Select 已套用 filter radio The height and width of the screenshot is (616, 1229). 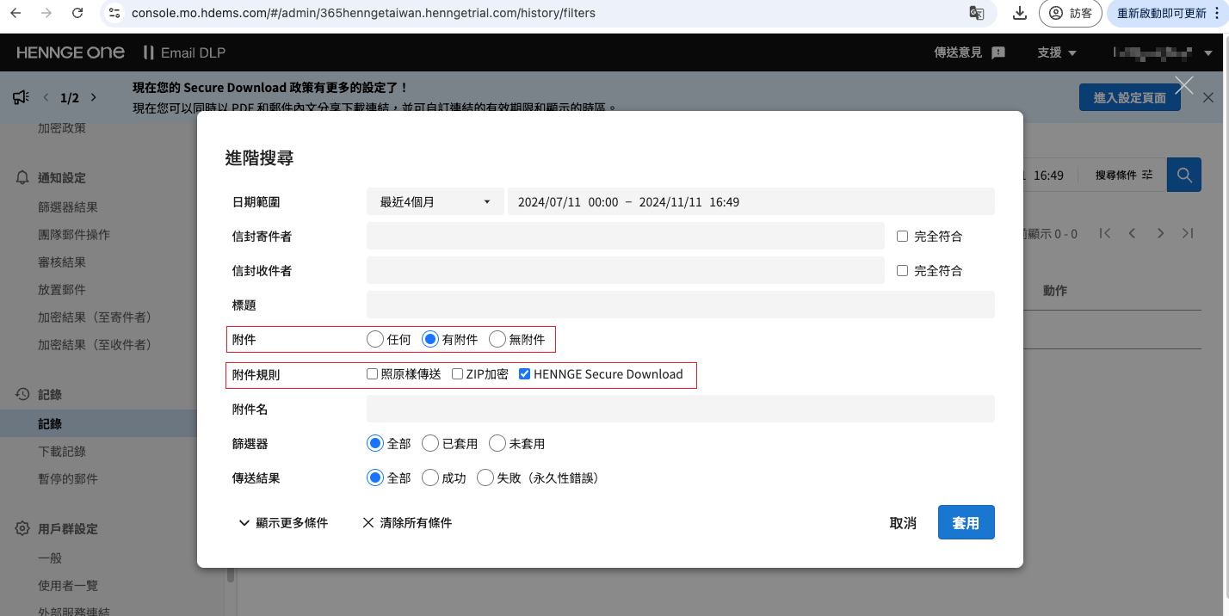coord(430,443)
